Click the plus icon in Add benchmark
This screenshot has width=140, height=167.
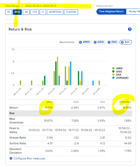122,42
